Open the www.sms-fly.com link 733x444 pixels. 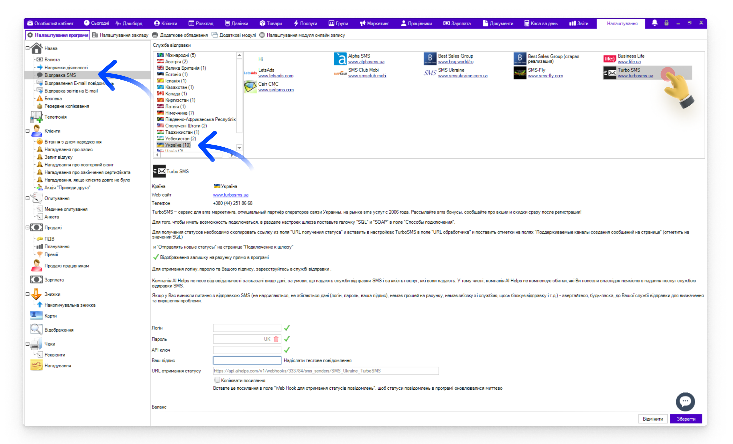[545, 76]
